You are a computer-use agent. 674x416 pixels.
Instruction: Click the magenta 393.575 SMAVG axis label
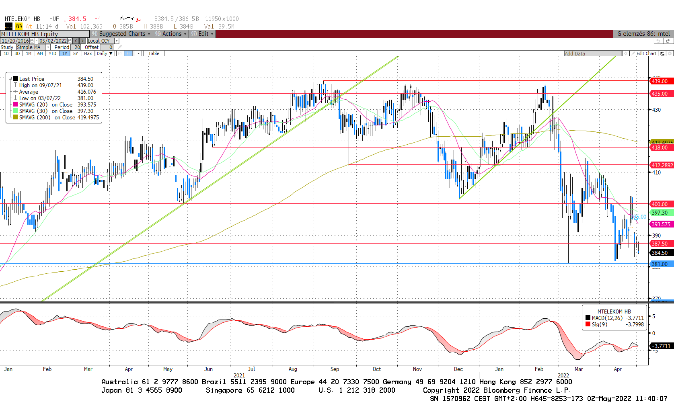tap(662, 224)
